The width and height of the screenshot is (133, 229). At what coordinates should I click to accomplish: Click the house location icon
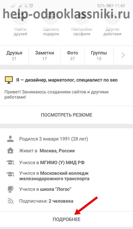click(10, 151)
